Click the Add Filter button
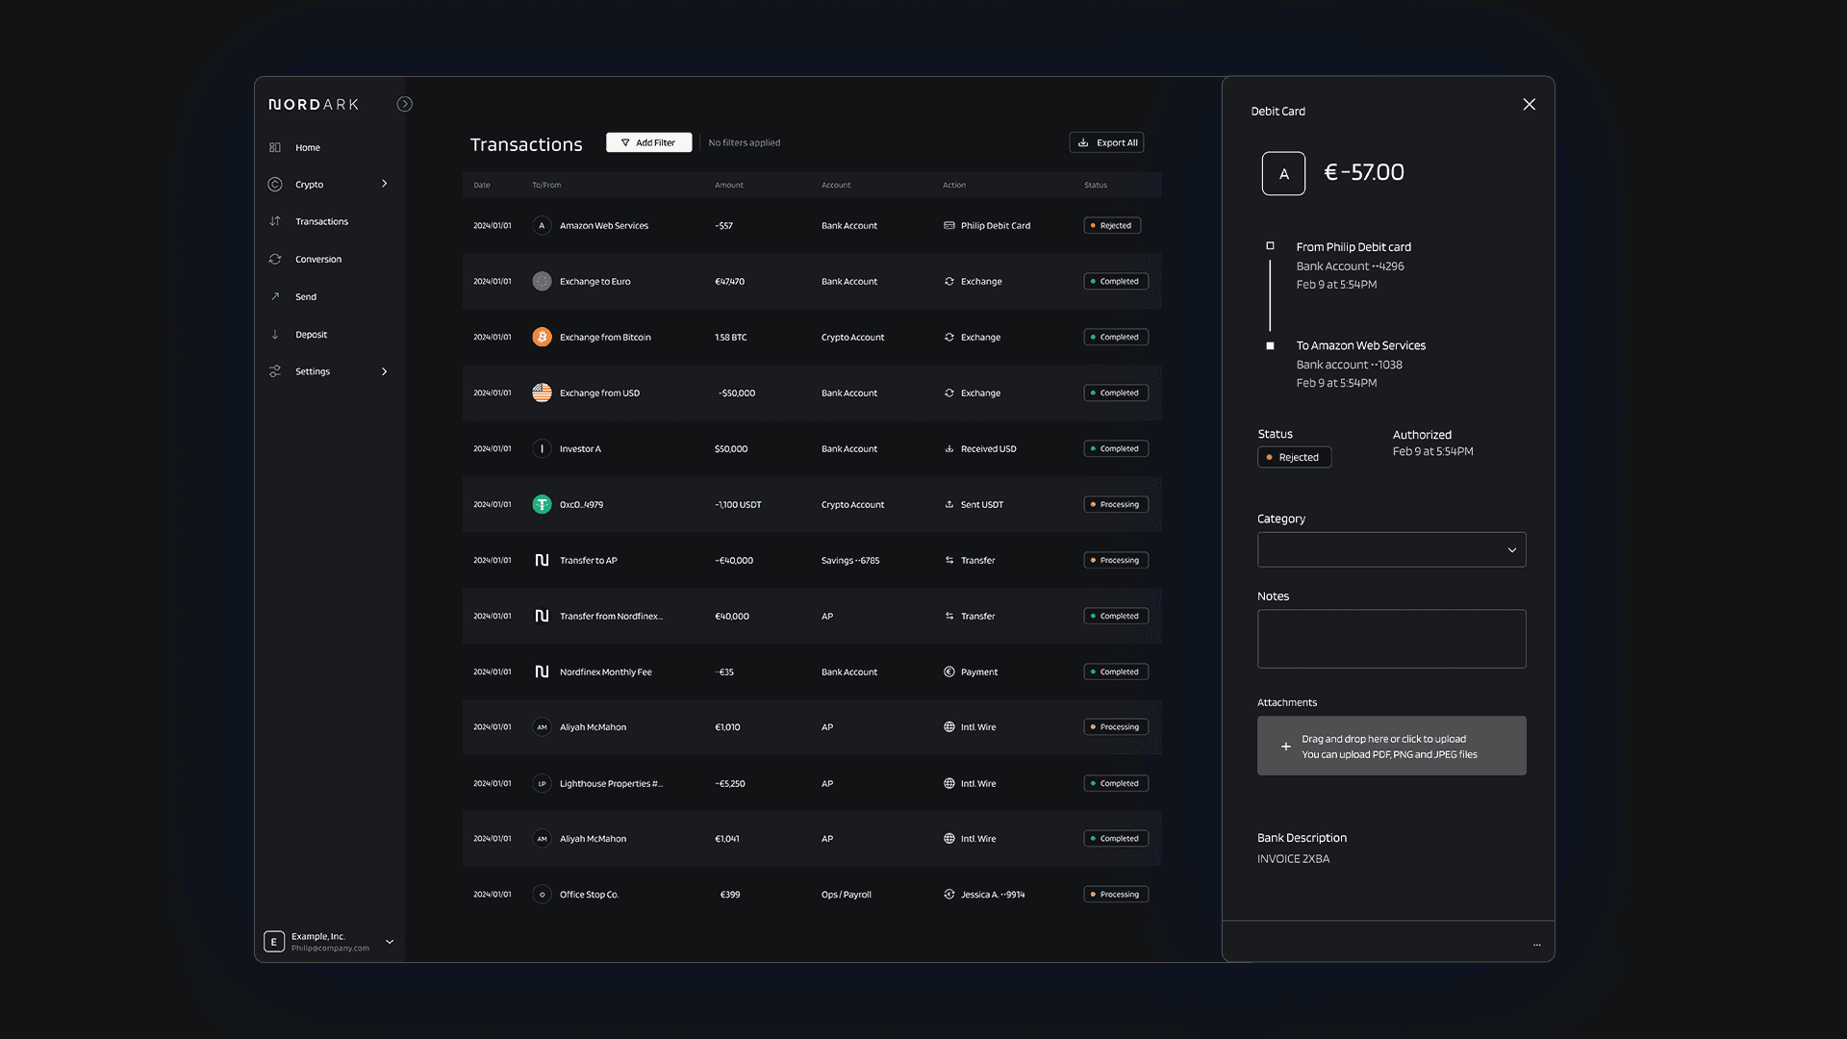This screenshot has height=1039, width=1847. [648, 142]
